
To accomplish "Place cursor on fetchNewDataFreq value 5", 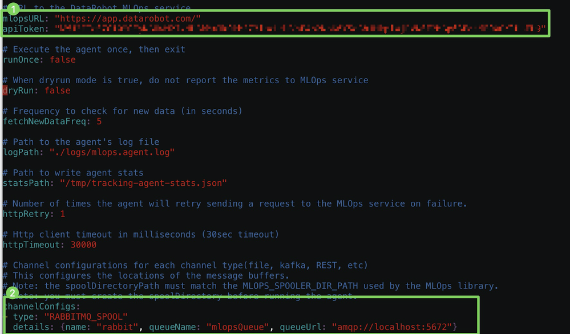I will point(99,121).
